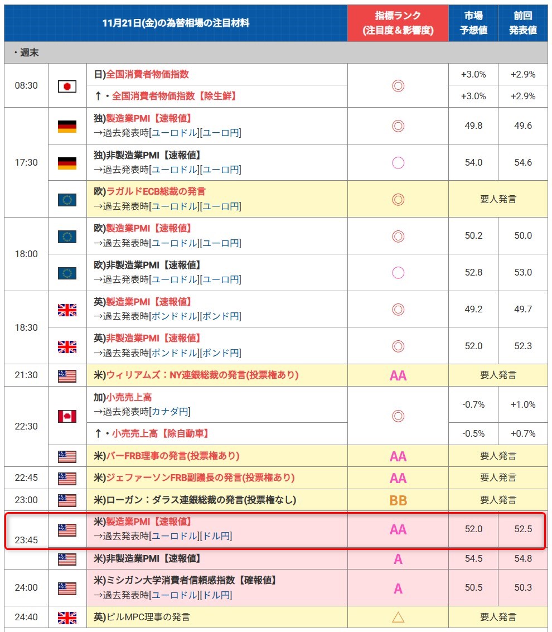Click the UK flag in ピルMPC理事 row
The width and height of the screenshot is (552, 632).
click(x=67, y=617)
